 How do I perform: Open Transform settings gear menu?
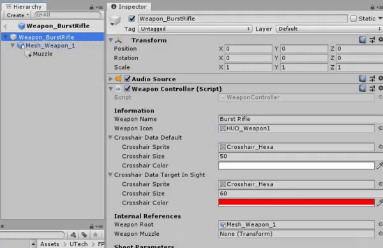(x=380, y=40)
